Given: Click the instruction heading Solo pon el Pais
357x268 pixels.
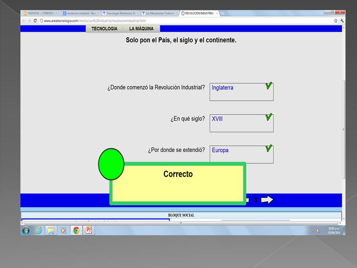Looking at the screenshot, I should tap(181, 40).
